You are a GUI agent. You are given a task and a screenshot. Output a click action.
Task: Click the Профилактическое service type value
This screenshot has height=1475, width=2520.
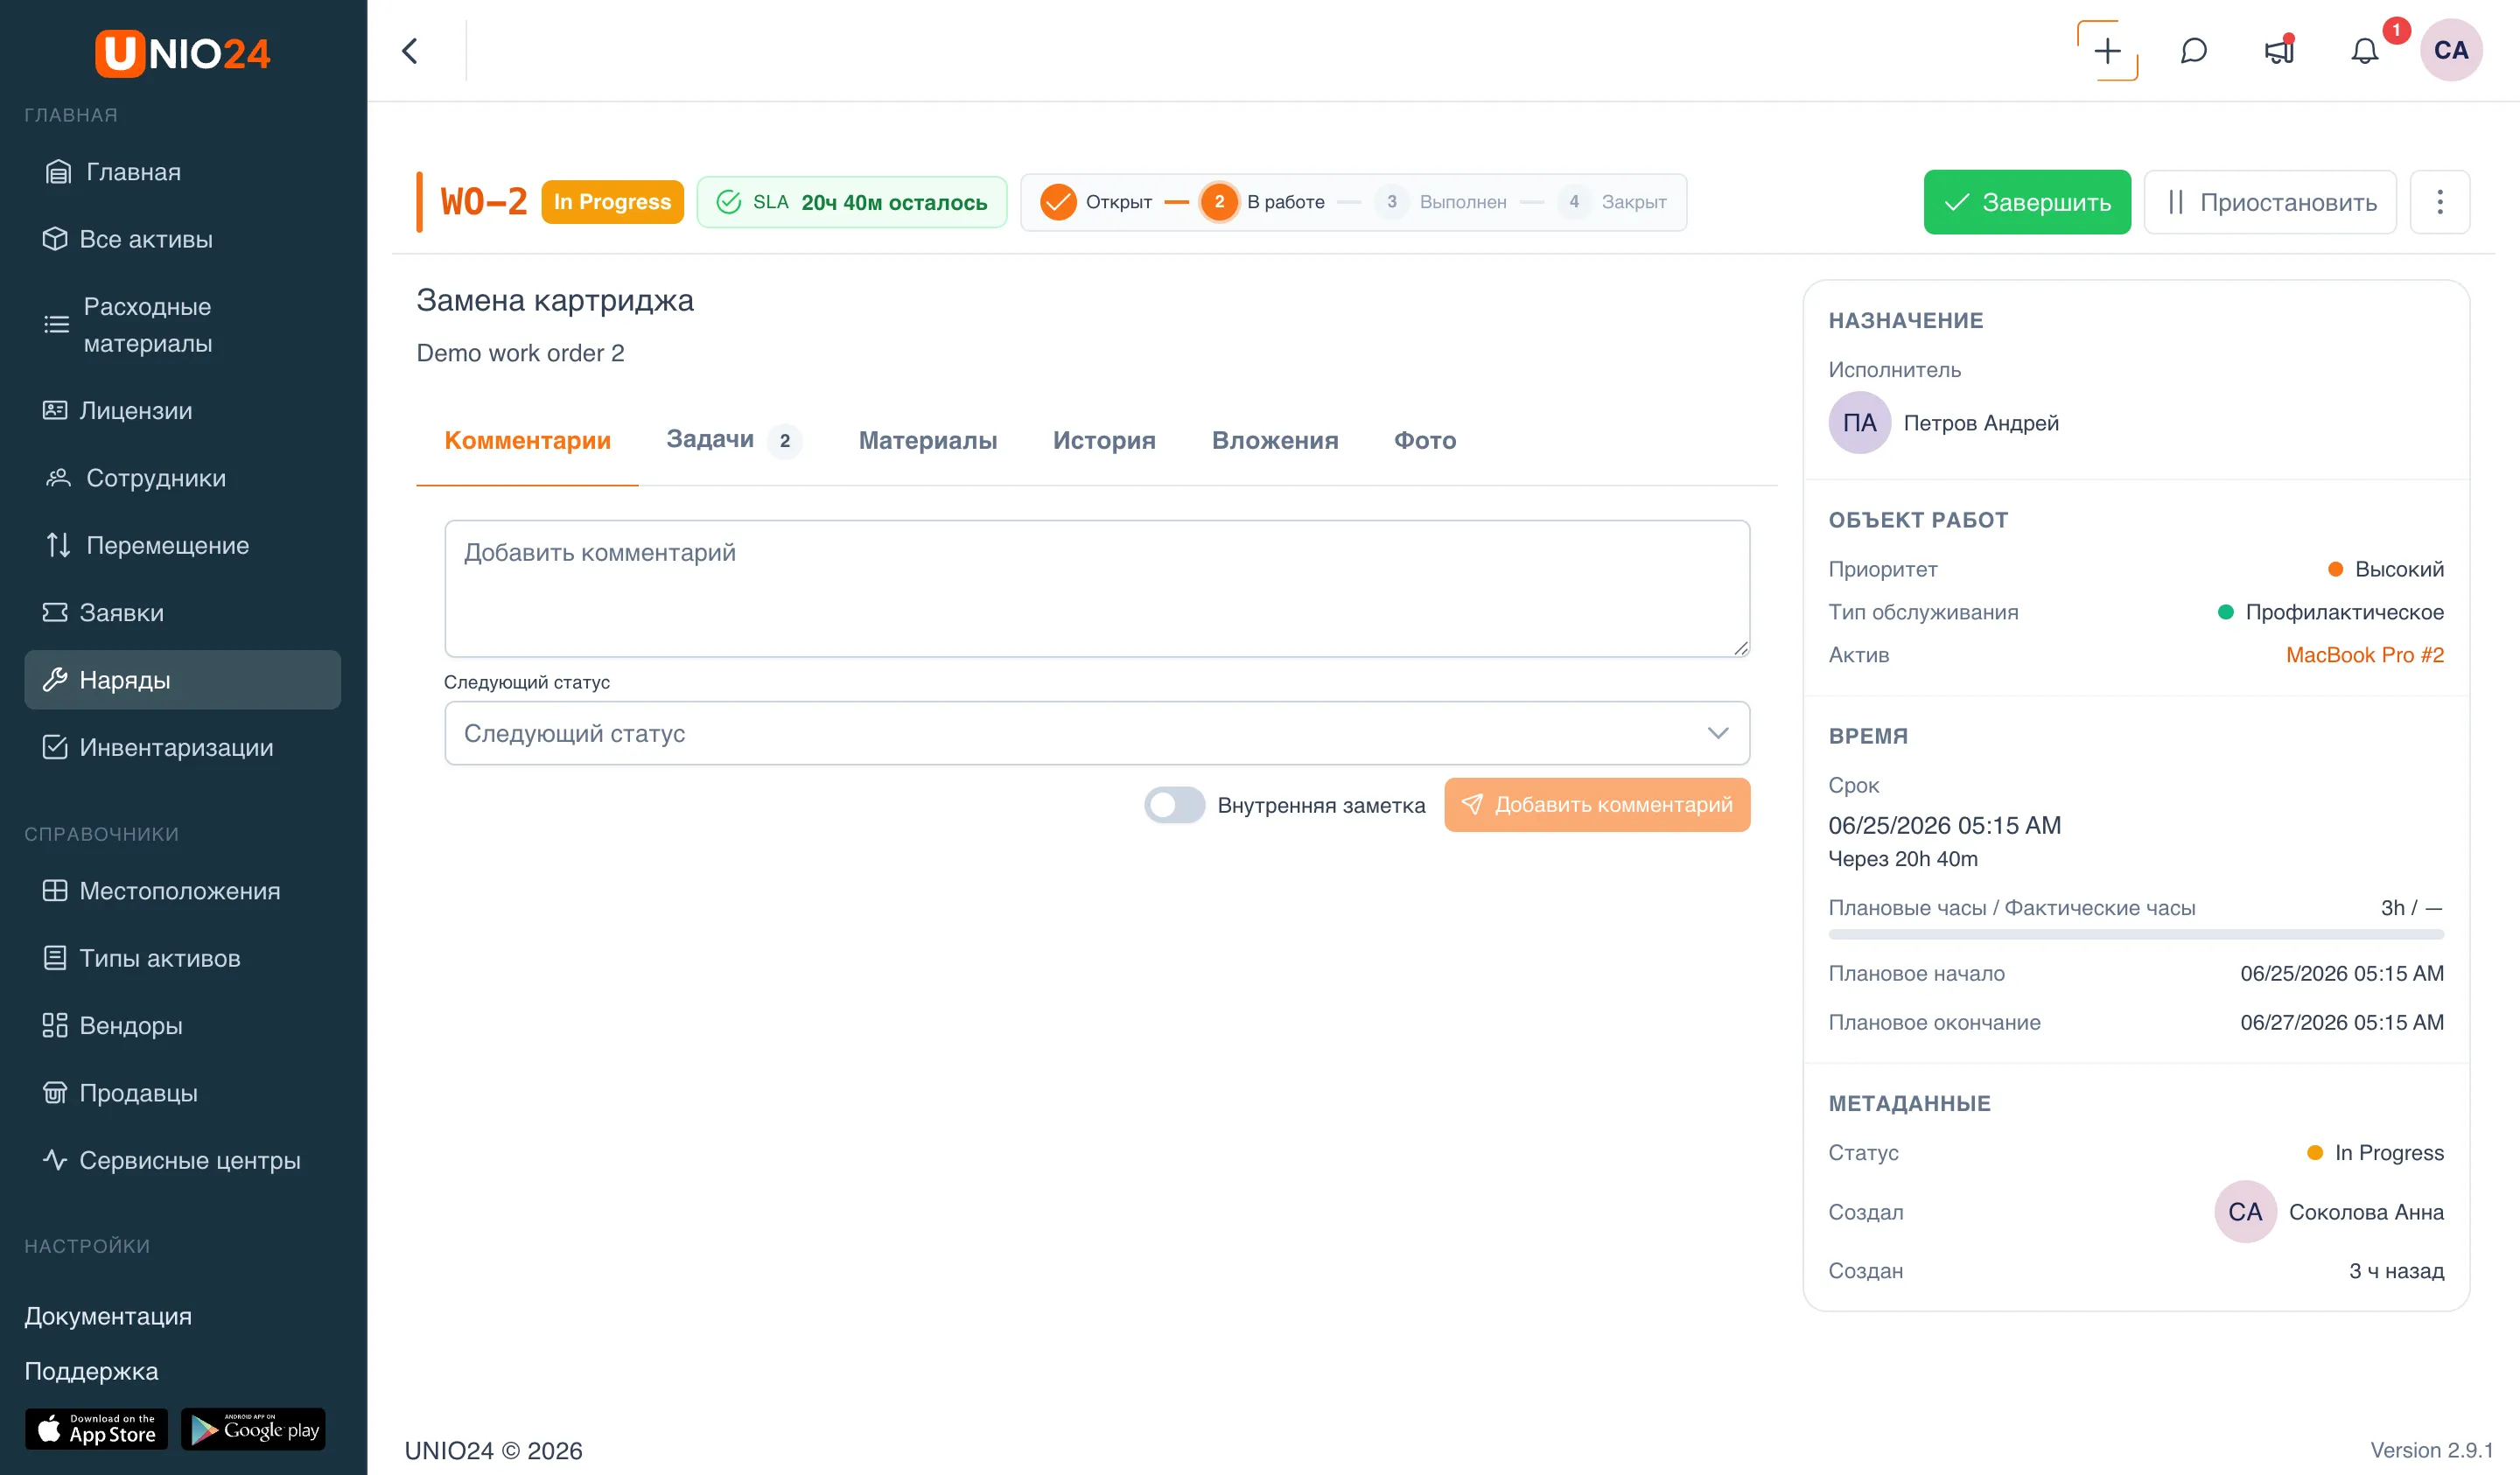2344,612
